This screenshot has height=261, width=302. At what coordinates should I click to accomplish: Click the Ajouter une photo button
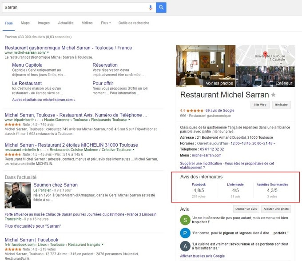coord(276,209)
